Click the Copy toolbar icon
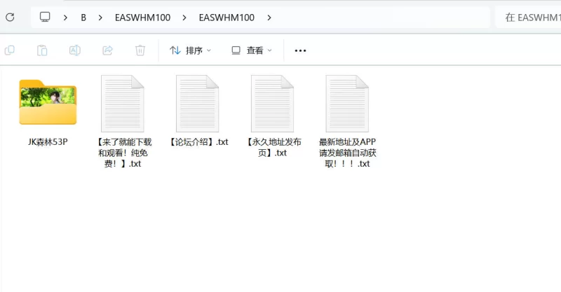The height and width of the screenshot is (292, 561). pyautogui.click(x=10, y=50)
